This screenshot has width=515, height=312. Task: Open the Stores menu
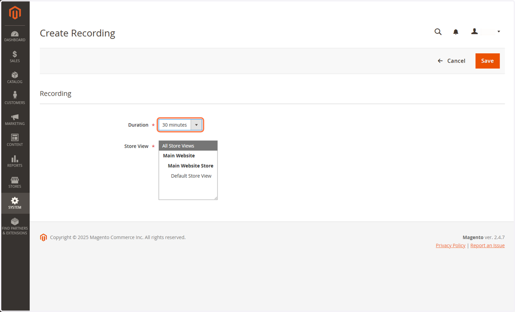(15, 182)
